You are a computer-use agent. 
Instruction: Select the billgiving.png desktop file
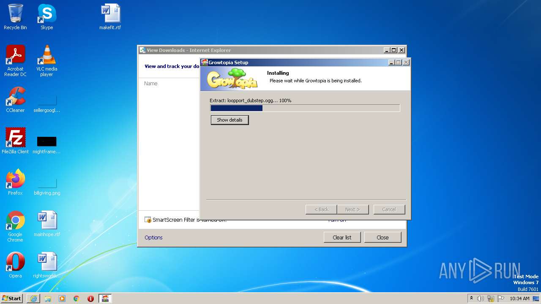pyautogui.click(x=46, y=186)
